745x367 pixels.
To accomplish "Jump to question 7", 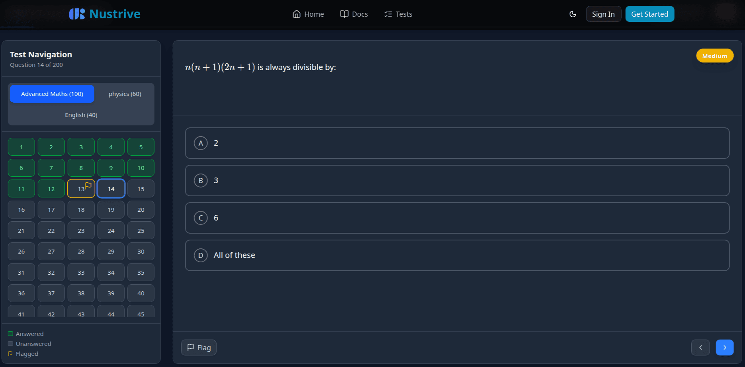I will (51, 168).
